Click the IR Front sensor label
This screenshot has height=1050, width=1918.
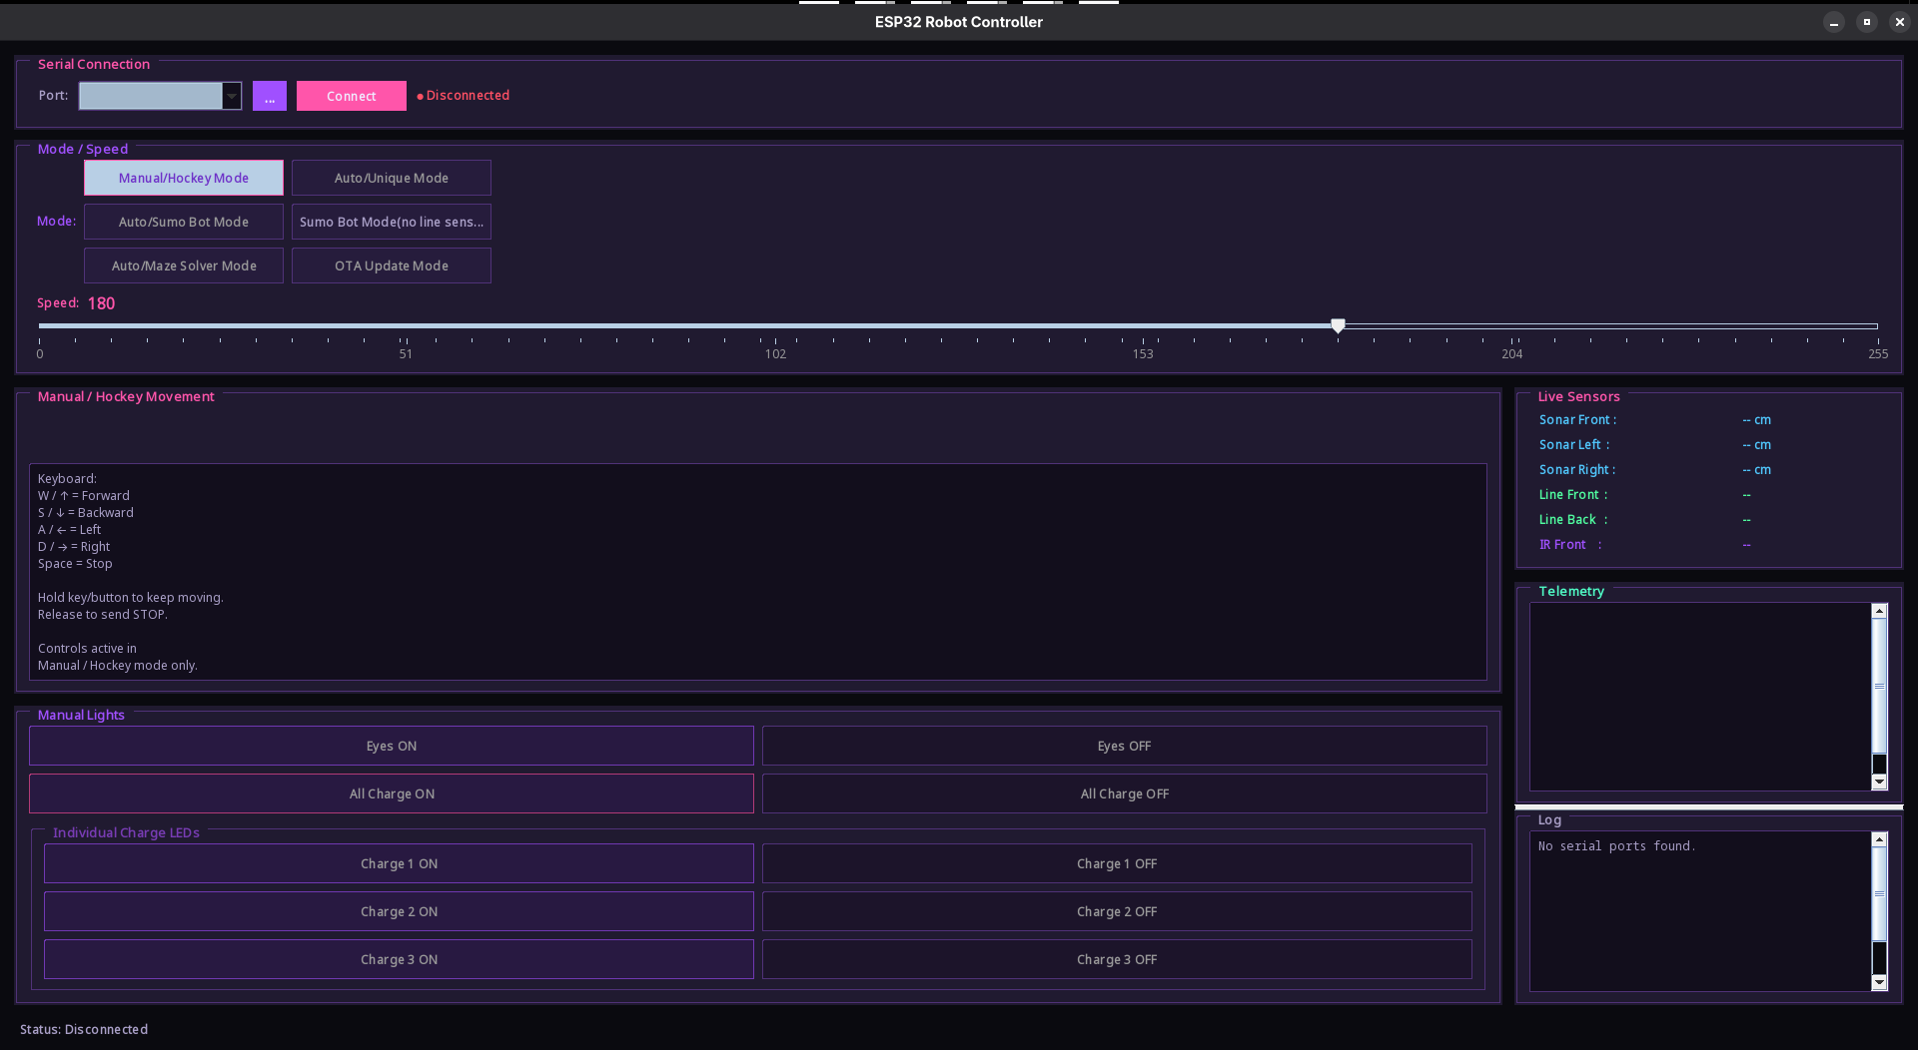click(1569, 545)
